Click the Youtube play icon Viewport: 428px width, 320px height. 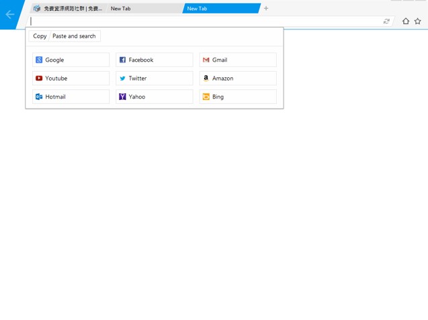[x=39, y=78]
